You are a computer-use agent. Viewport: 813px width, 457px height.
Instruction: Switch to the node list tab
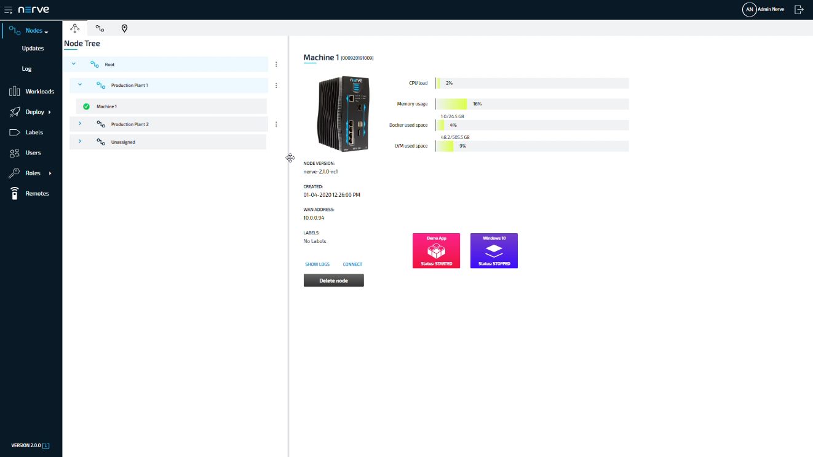pos(100,28)
